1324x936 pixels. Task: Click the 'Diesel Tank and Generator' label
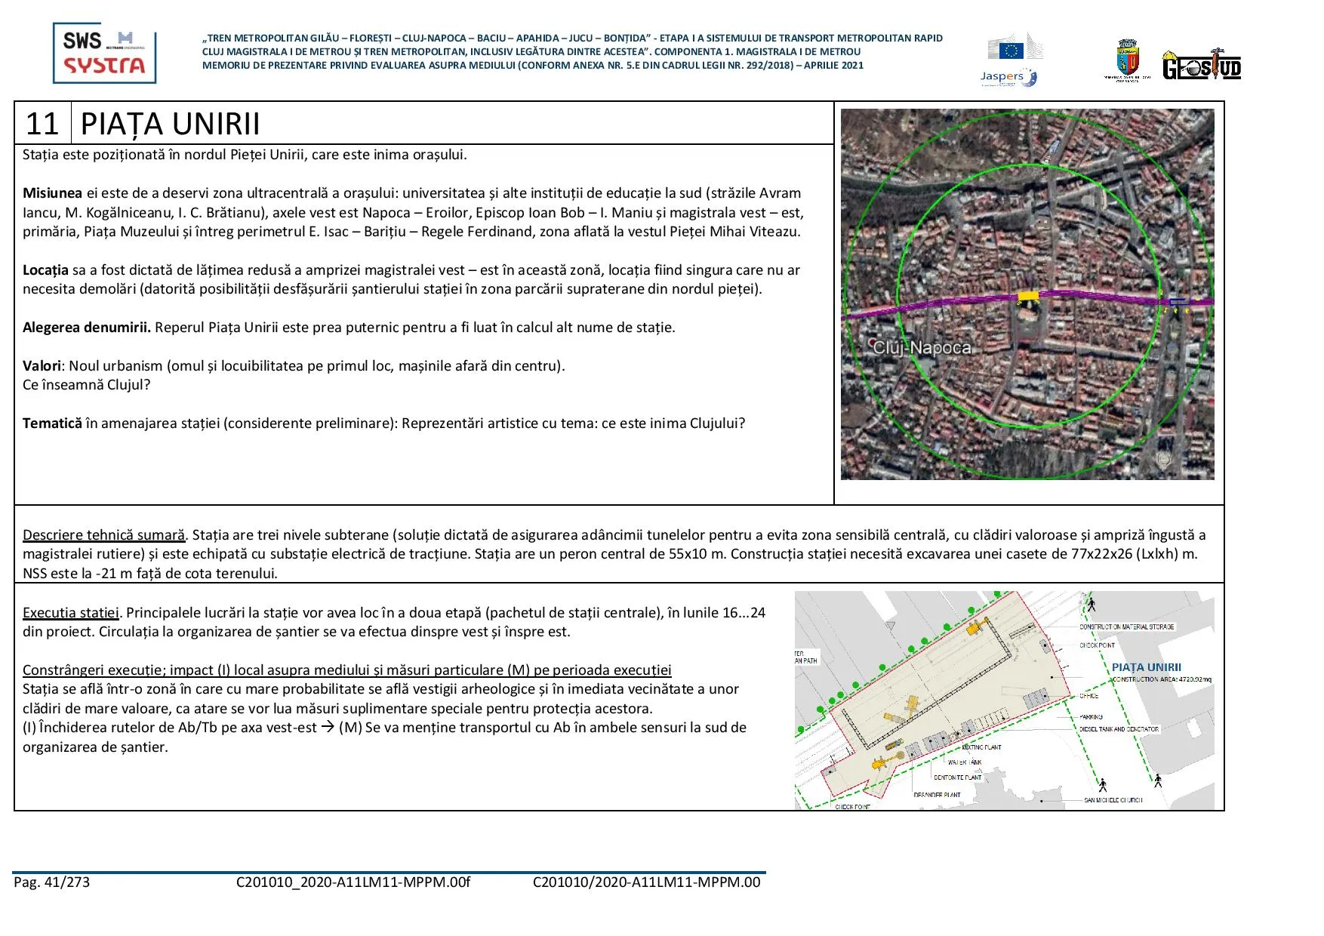click(x=1119, y=729)
